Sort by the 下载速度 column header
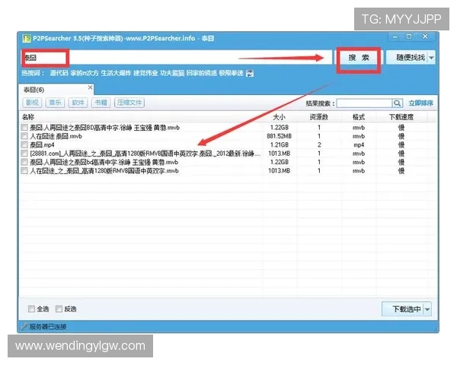The image size is (457, 365). pos(401,117)
